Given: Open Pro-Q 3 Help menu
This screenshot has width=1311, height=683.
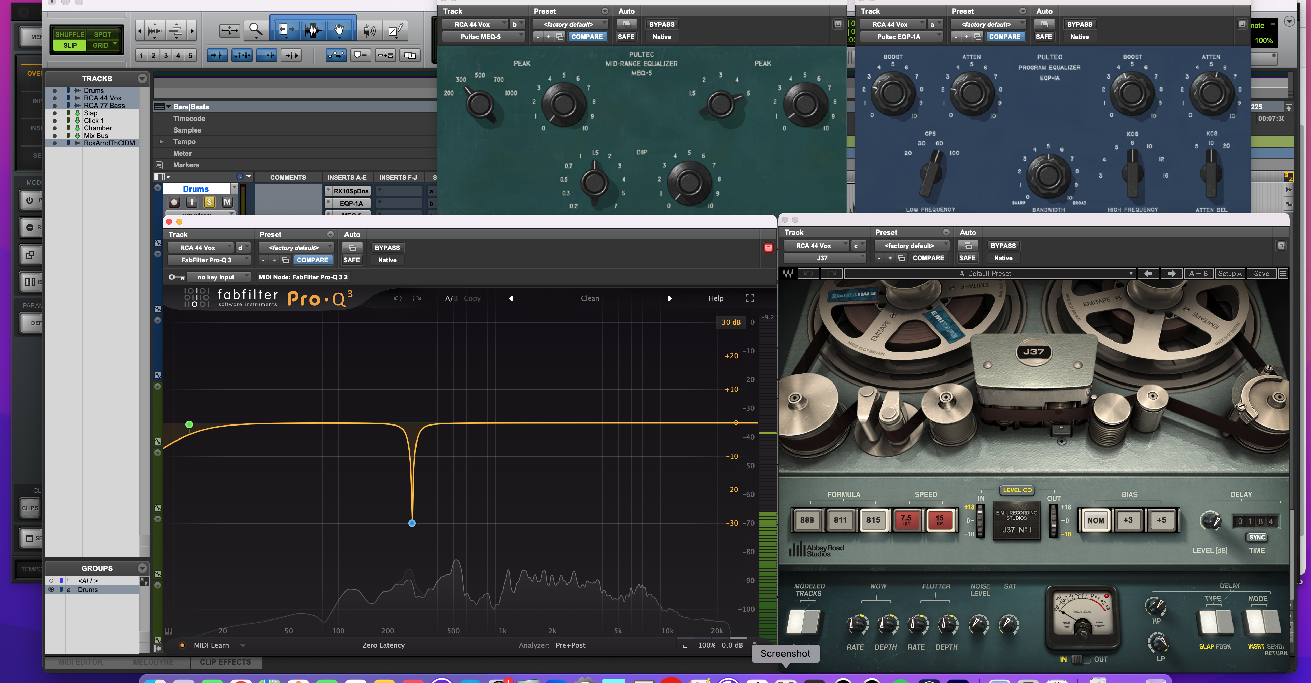Looking at the screenshot, I should (716, 298).
